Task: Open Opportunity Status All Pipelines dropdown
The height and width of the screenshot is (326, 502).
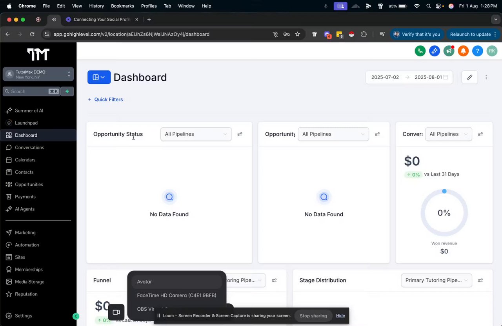Action: (196, 134)
